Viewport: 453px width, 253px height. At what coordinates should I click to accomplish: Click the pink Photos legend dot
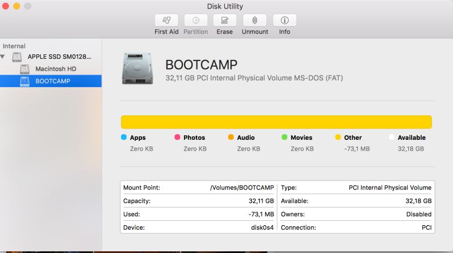pos(177,137)
